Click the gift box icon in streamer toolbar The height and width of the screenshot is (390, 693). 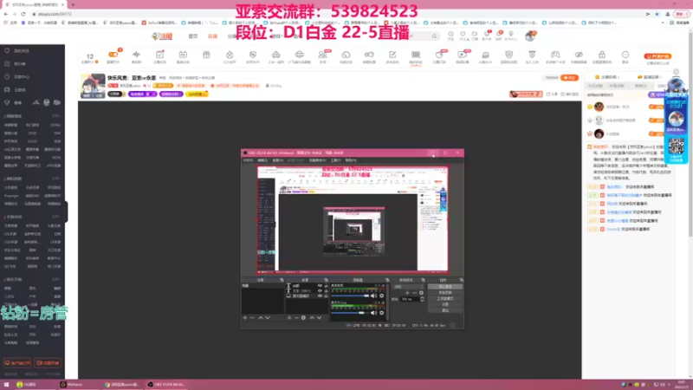pyautogui.click(x=206, y=55)
